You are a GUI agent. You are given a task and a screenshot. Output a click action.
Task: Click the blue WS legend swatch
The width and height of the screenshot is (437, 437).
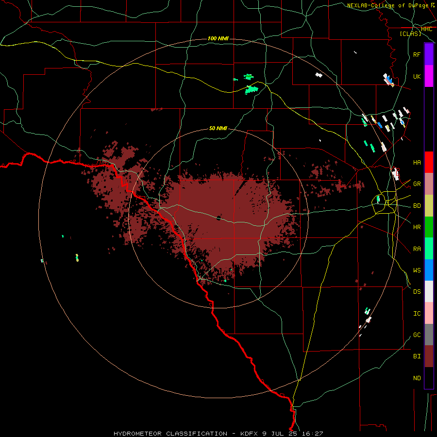tap(429, 270)
